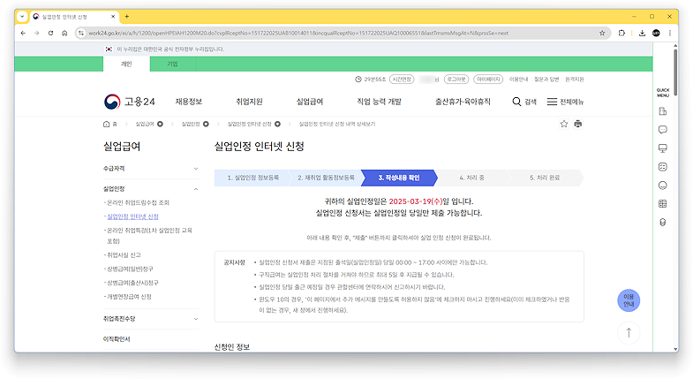Open 온라인 취업특강 sidebar link
The height and width of the screenshot is (379, 693).
(149, 235)
